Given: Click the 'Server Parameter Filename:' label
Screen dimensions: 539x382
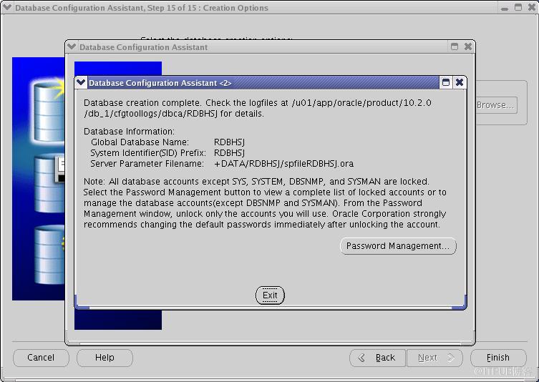Looking at the screenshot, I should click(x=147, y=164).
